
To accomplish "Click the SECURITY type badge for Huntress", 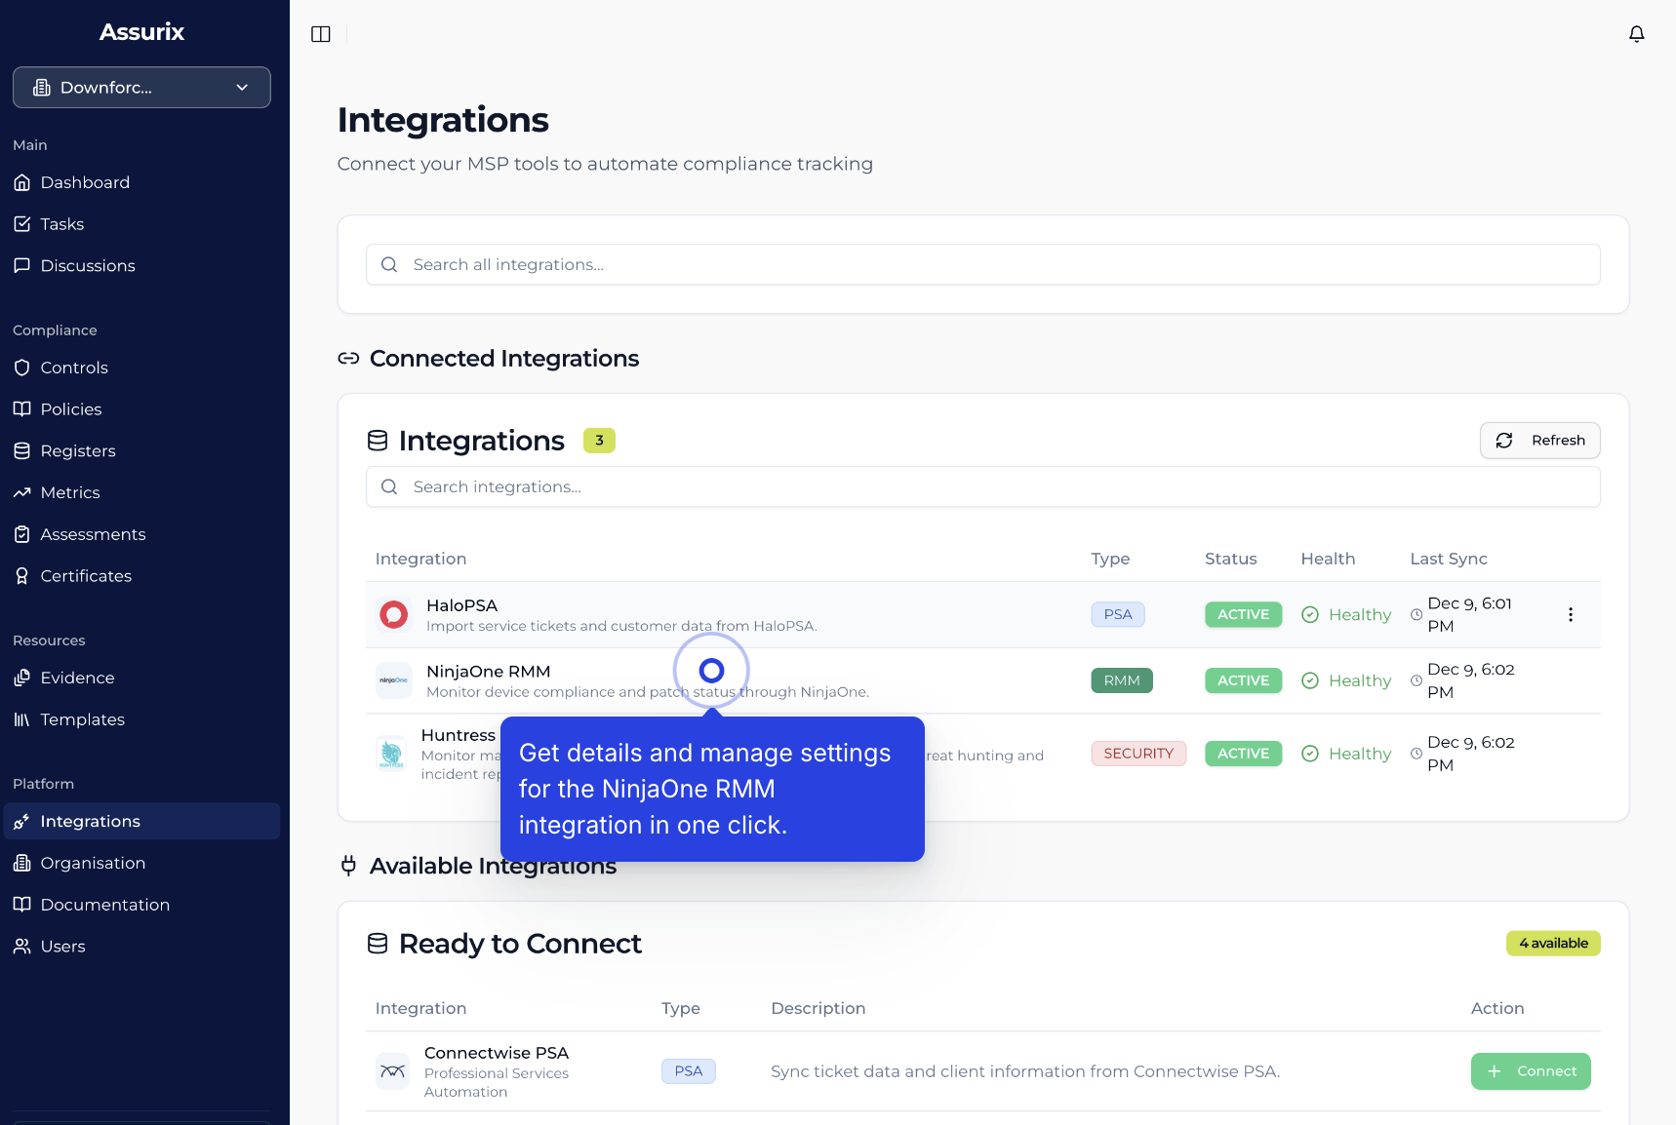I will tap(1137, 754).
